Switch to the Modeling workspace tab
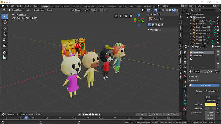The image size is (221, 124). coord(55,6)
